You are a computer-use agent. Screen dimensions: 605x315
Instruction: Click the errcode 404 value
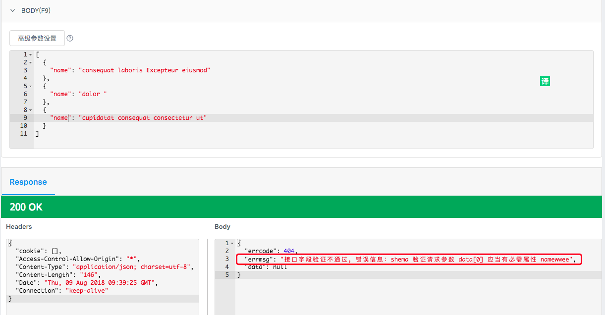coord(289,251)
